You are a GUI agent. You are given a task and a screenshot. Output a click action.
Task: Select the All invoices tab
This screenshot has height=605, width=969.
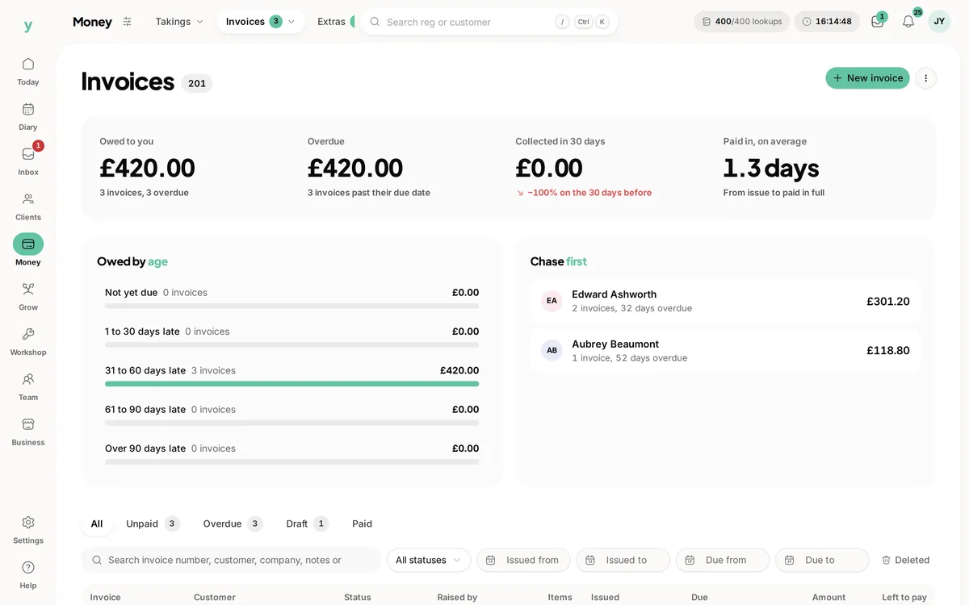(x=97, y=524)
